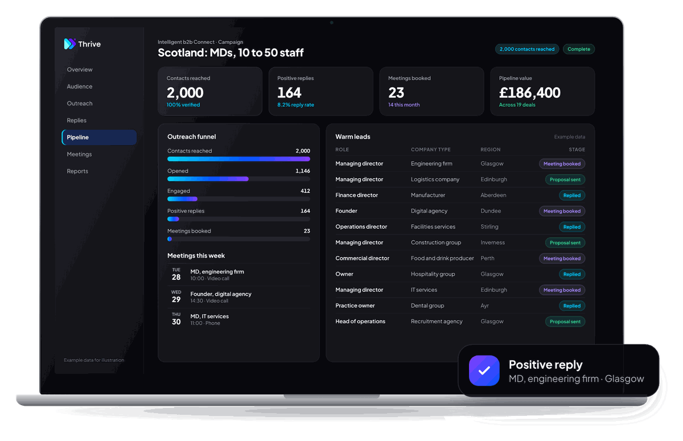Click the Engaged funnel progress bar
This screenshot has height=441, width=683.
[238, 199]
